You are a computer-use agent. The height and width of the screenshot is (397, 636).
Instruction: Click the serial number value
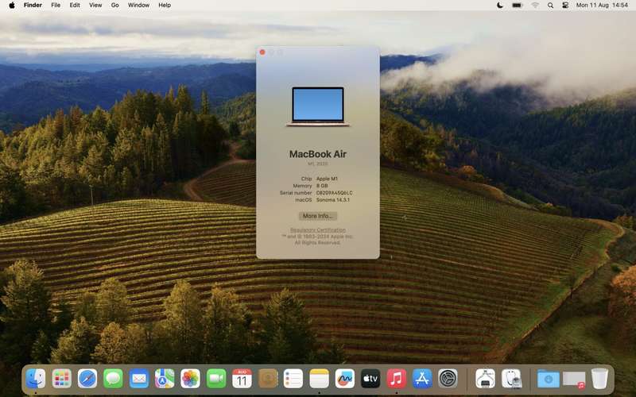coord(334,193)
